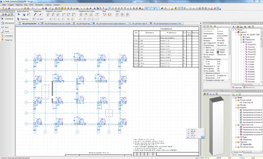Close the Чертёж 004 document tab

click(x=39, y=24)
